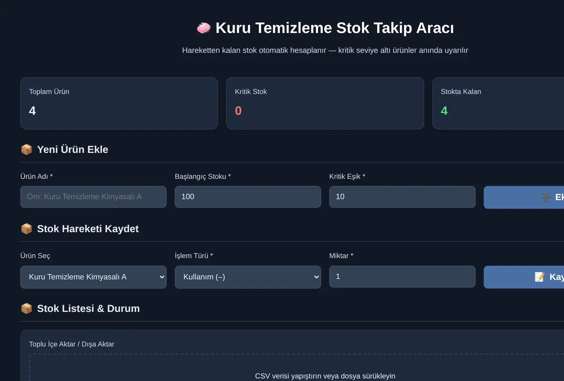Click the İşlem Türü * label
The height and width of the screenshot is (381, 564).
coord(194,256)
